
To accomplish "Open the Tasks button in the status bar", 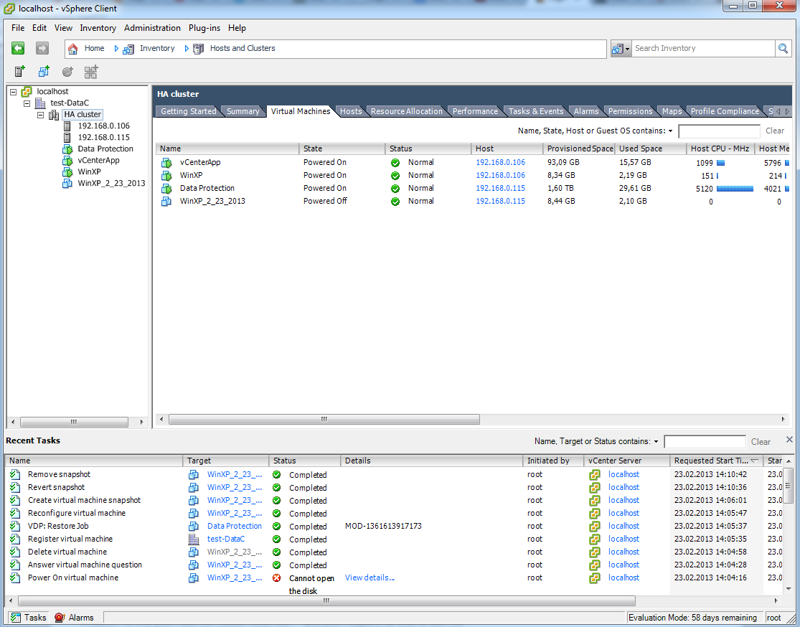I will point(29,617).
